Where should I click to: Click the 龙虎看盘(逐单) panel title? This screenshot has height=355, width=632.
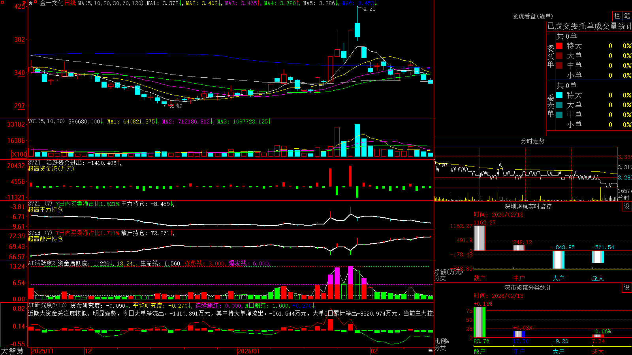(x=532, y=16)
